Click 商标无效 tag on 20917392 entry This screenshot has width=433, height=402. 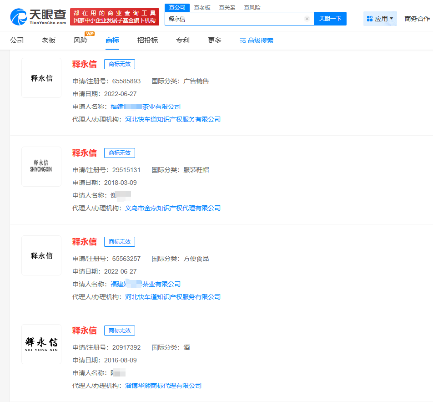(120, 331)
